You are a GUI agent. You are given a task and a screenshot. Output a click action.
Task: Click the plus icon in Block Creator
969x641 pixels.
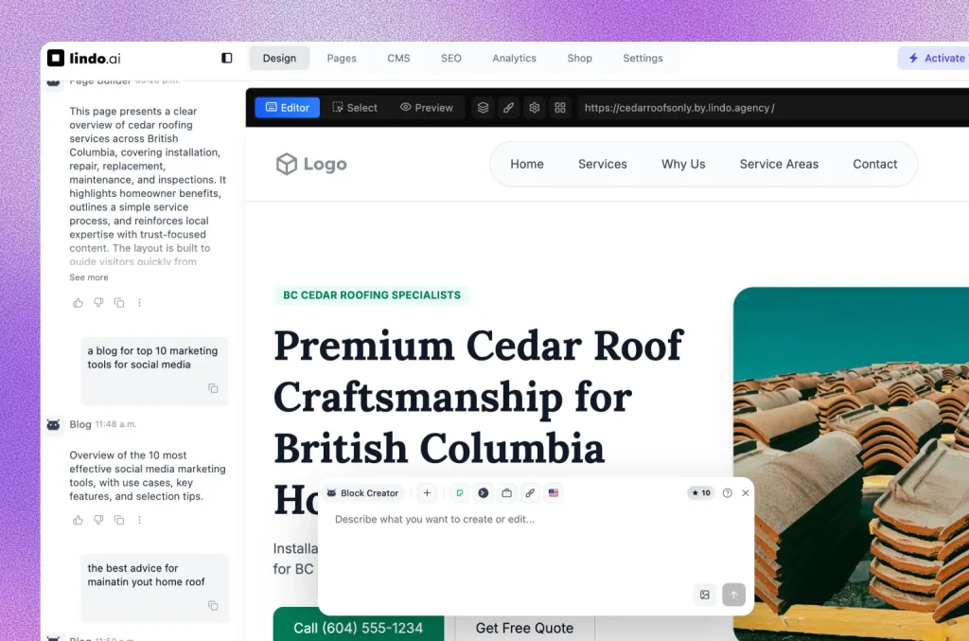(x=427, y=493)
